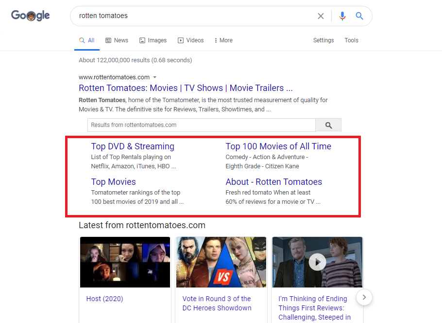Switch to the Images tab
Screen dimensions: 442x323
[x=153, y=40]
